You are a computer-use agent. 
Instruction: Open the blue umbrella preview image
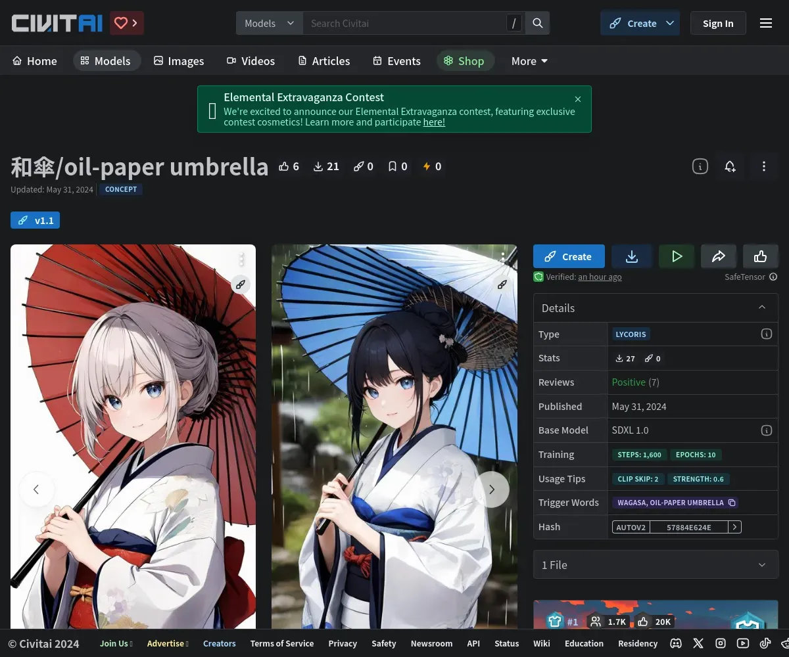tap(394, 437)
